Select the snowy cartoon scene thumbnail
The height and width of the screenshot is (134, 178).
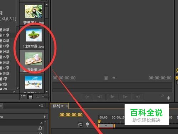coord(33,82)
